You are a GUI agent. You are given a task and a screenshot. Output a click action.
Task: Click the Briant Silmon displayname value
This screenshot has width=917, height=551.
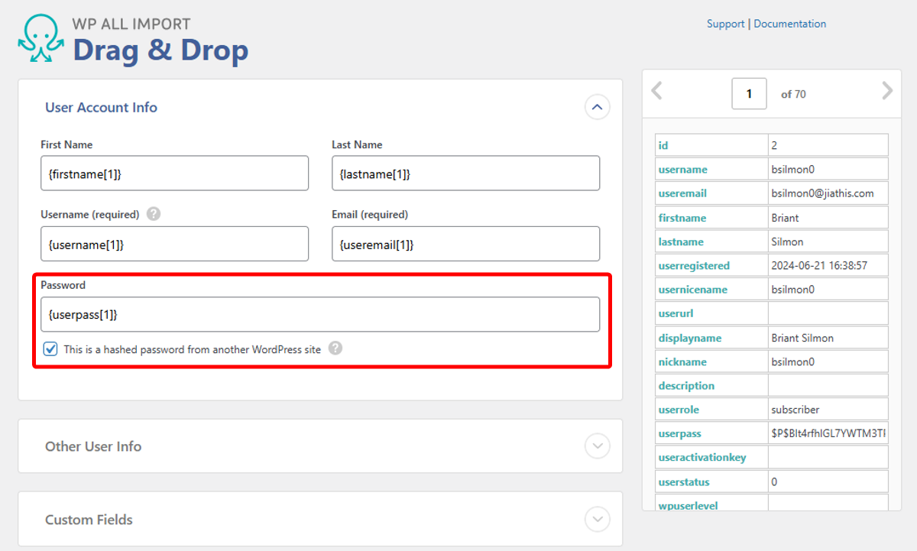point(802,338)
